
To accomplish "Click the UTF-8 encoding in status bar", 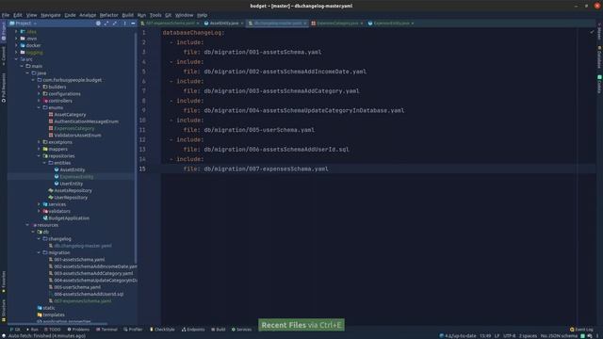I will coord(509,336).
